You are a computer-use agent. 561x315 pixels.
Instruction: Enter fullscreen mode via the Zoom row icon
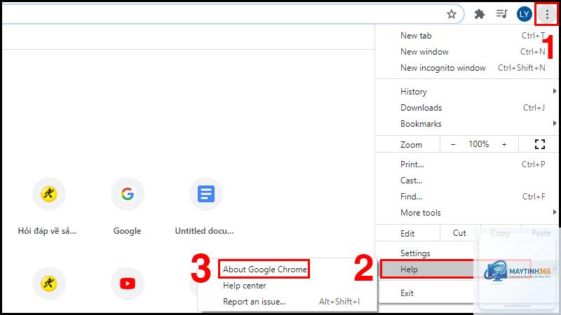[x=539, y=144]
